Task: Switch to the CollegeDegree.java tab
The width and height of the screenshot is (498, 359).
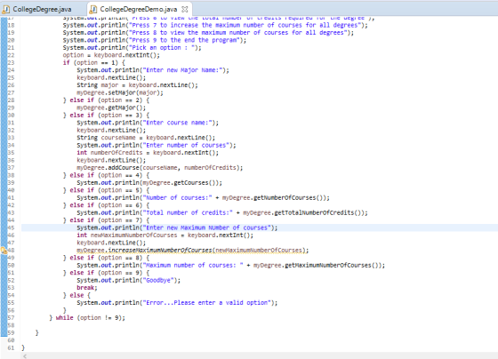Action: coord(42,9)
